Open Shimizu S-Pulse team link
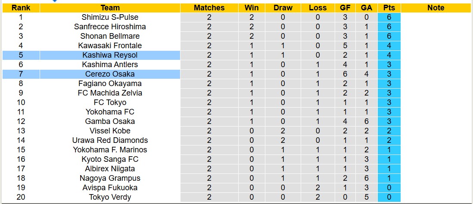The width and height of the screenshot is (473, 204). click(110, 17)
